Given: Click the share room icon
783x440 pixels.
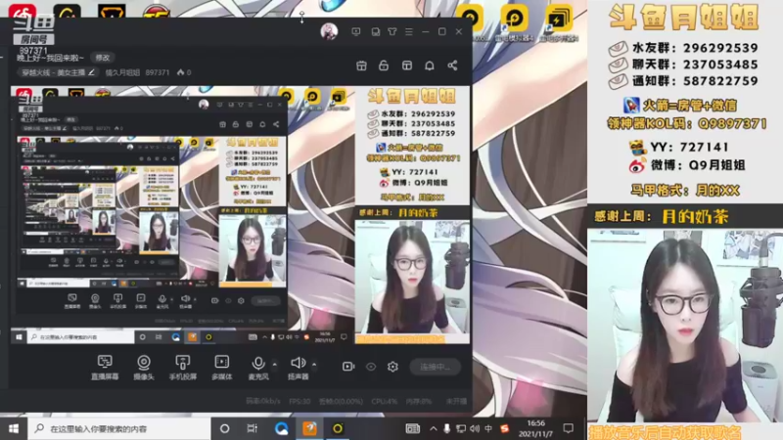Looking at the screenshot, I should click(452, 66).
